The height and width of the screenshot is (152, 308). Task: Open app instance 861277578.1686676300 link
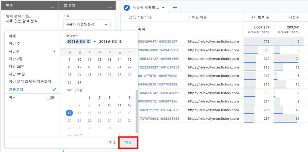click(158, 76)
